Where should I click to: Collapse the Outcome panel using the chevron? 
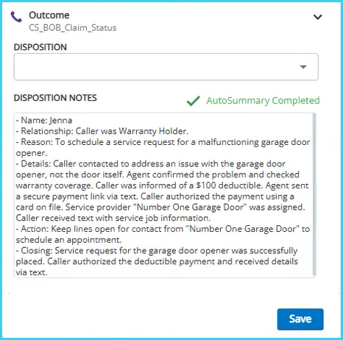click(x=318, y=17)
